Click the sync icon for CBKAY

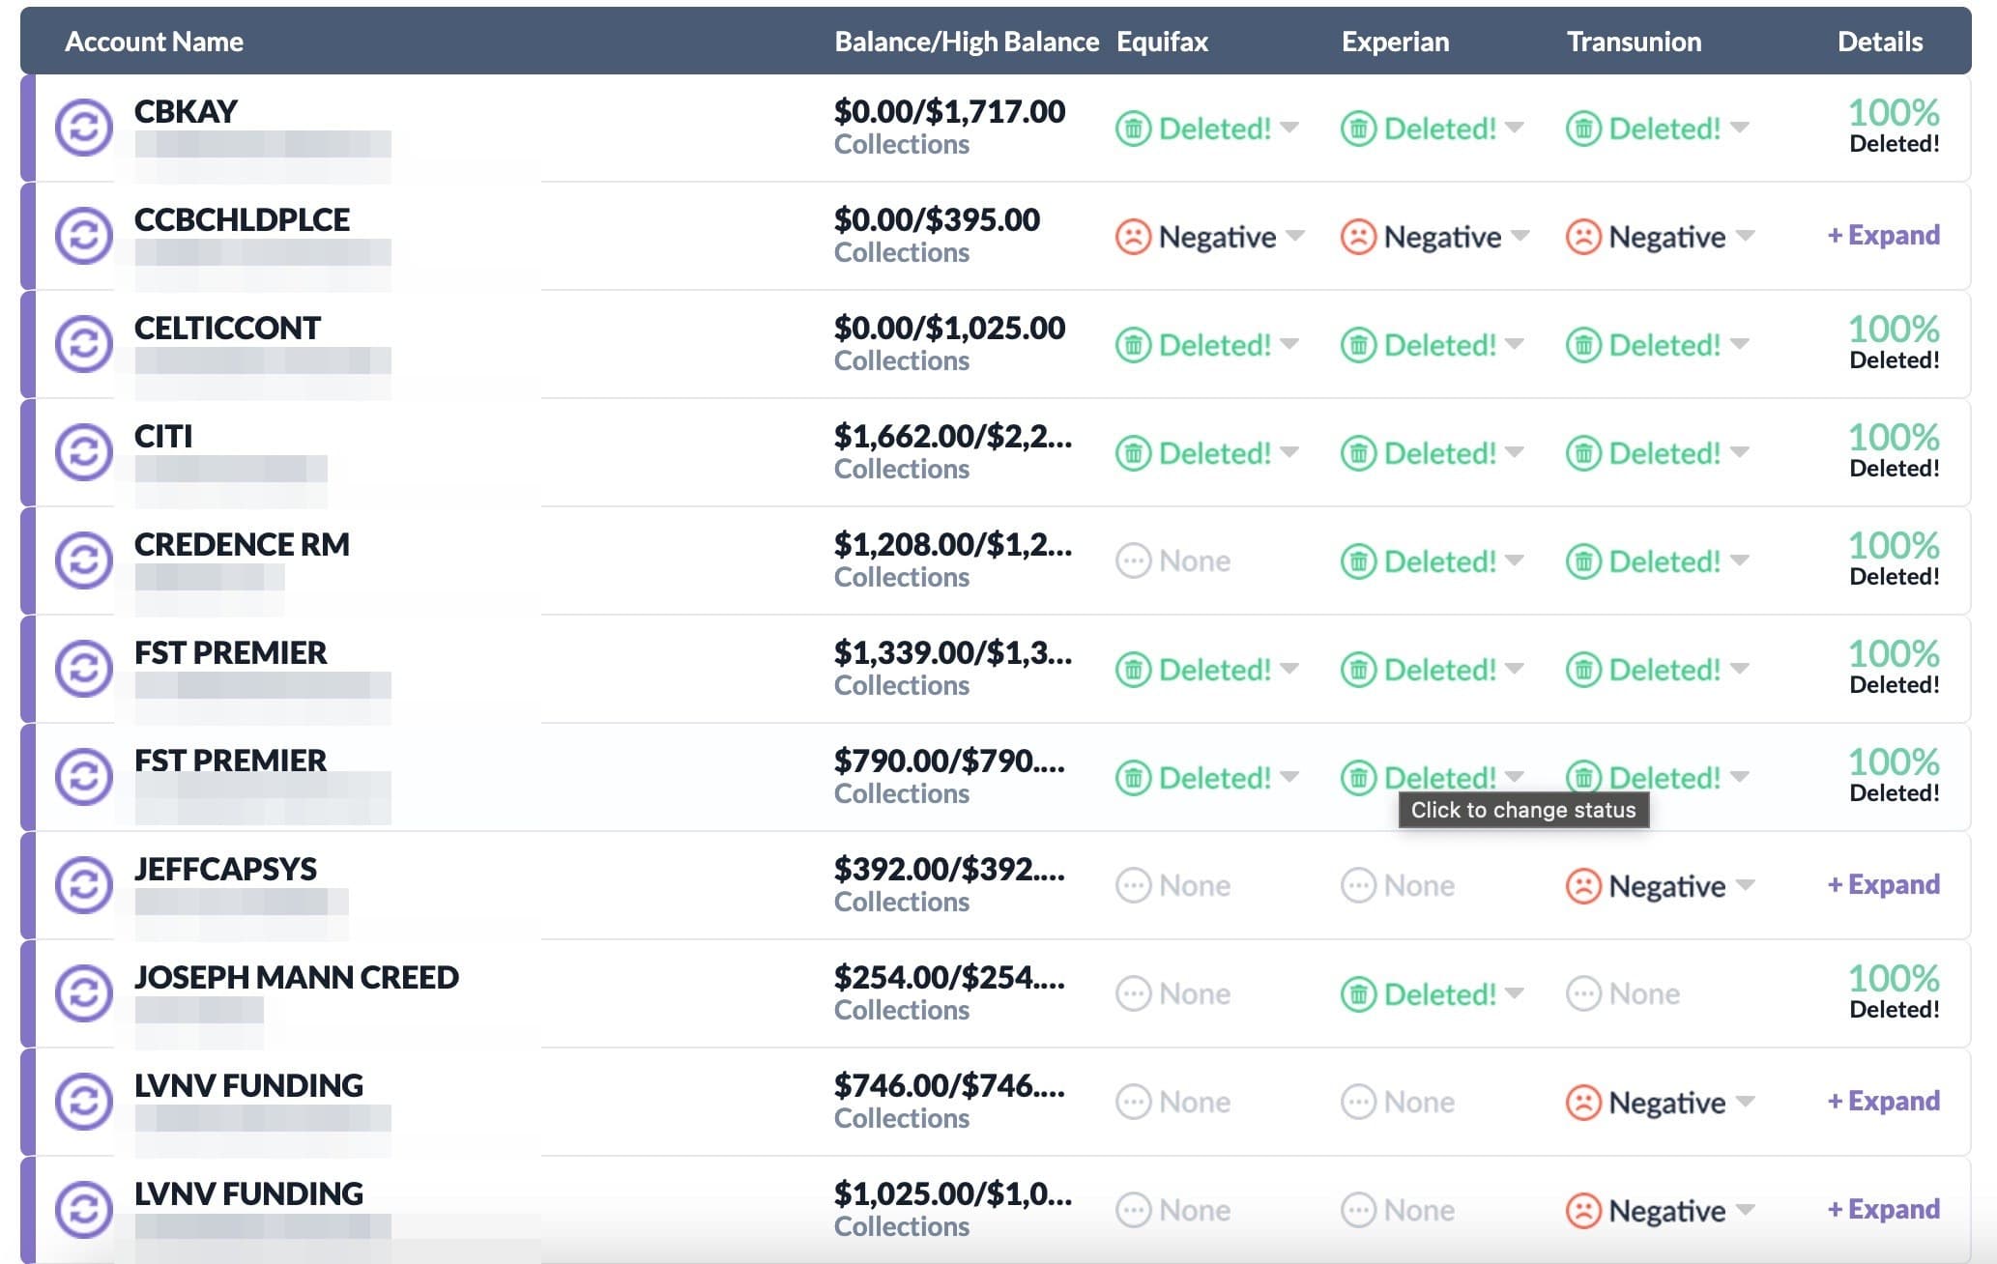click(x=84, y=128)
